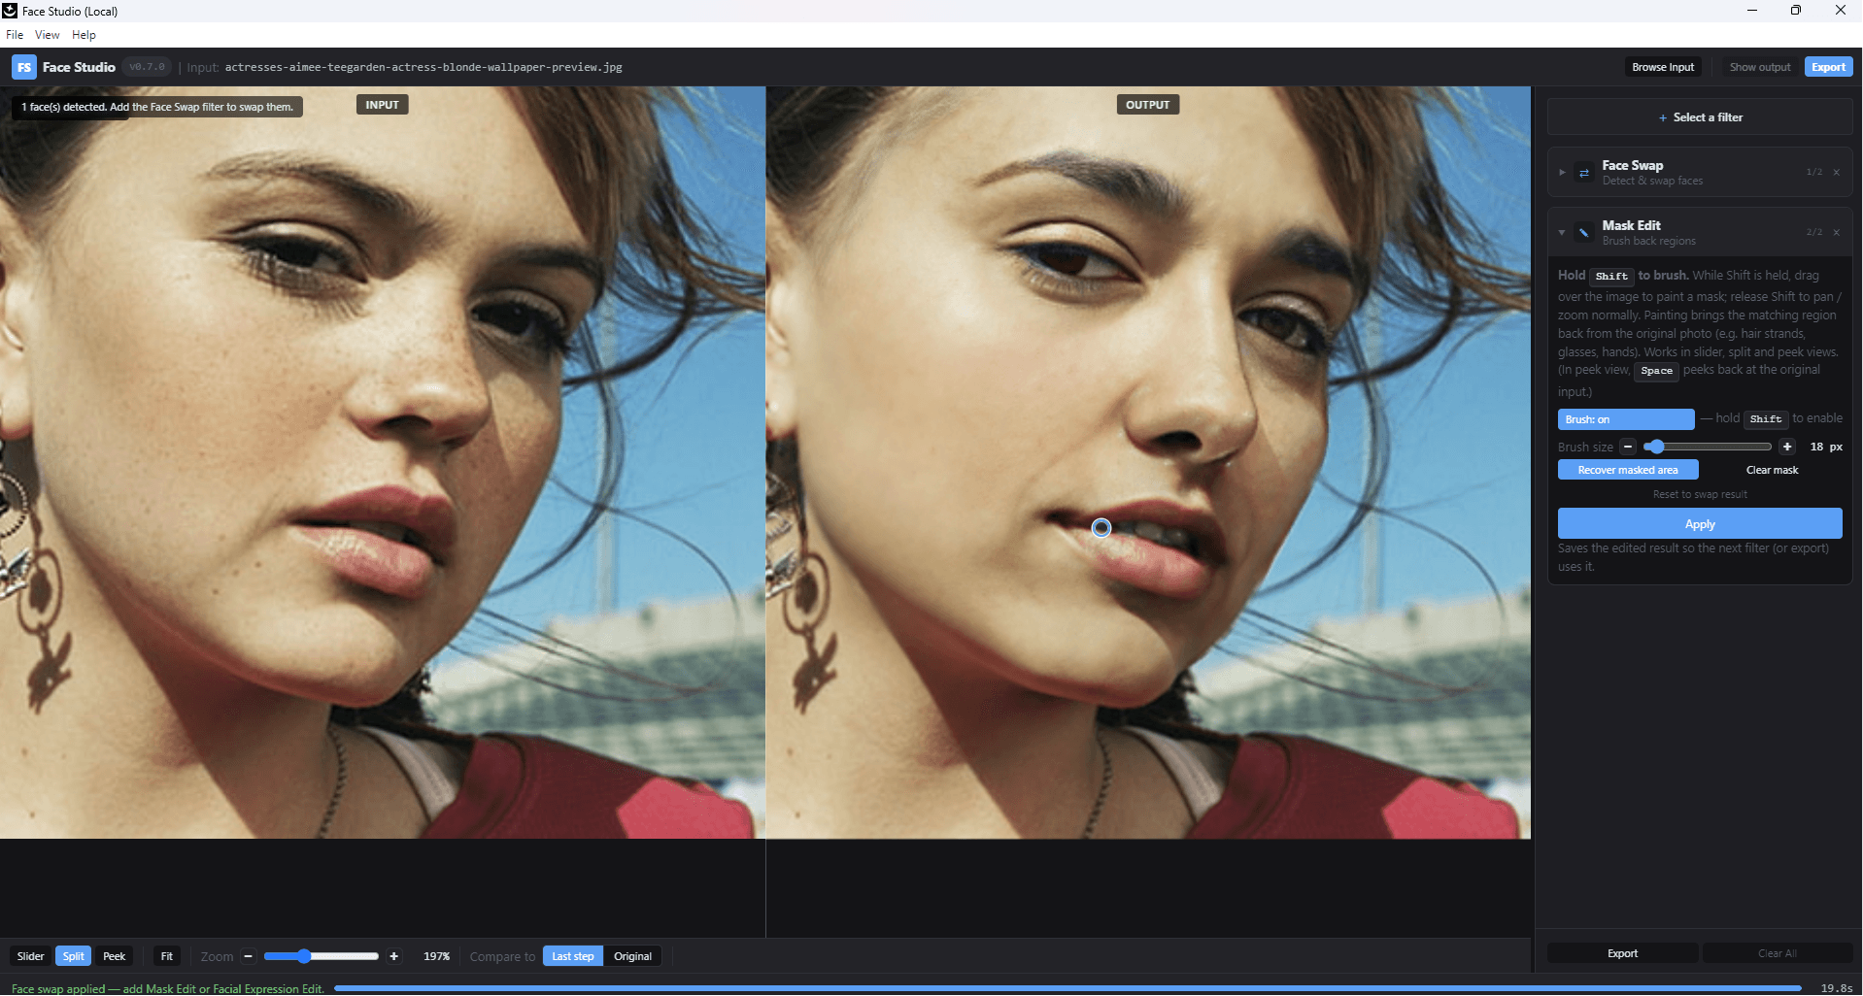Click the Mask Edit brush icon
The height and width of the screenshot is (996, 1863).
coord(1584,233)
